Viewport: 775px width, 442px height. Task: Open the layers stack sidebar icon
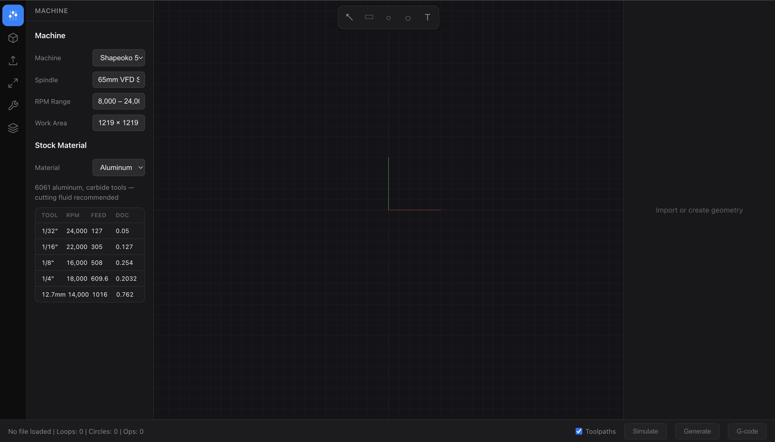(13, 128)
